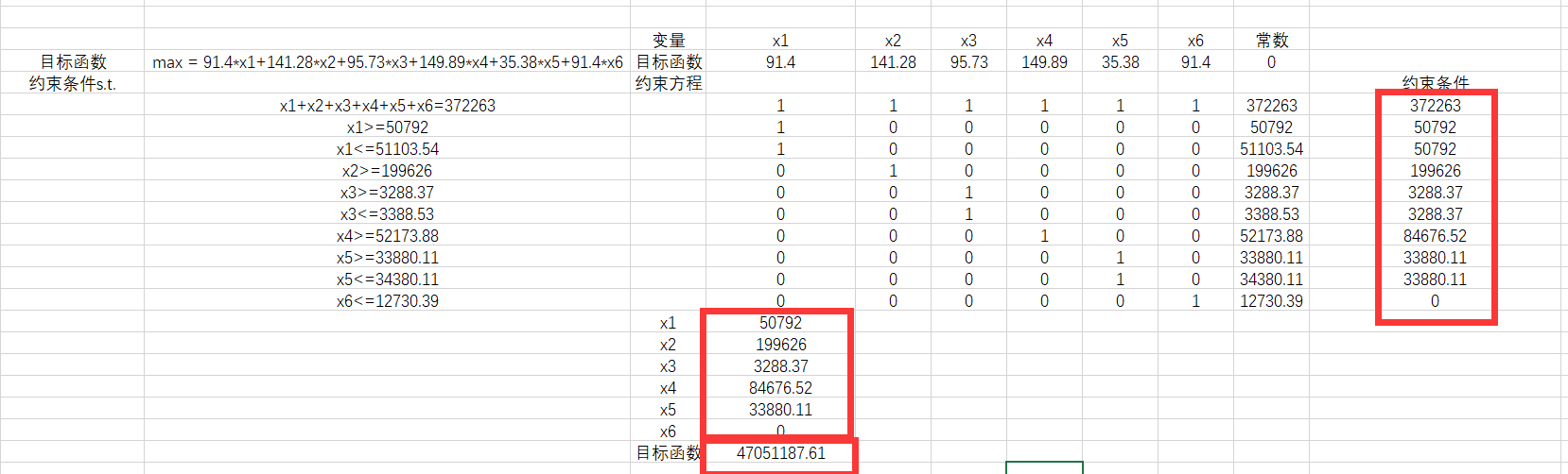The image size is (1568, 474).
Task: Click constant value 52173.88
Action: tap(1272, 236)
